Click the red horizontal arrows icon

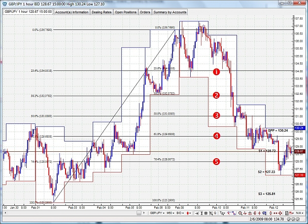(x=275, y=213)
